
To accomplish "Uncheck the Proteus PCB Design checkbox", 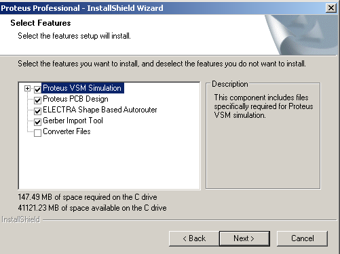I will (37, 100).
